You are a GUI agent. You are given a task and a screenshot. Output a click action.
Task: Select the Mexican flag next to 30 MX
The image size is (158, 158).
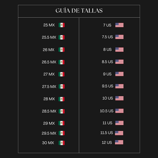62,143
